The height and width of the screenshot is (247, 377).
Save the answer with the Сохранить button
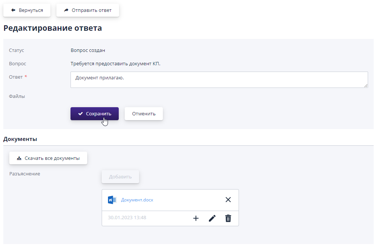[x=95, y=114]
